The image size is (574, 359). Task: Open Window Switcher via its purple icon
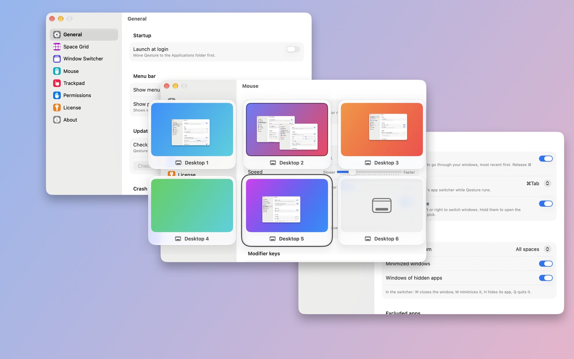57,59
